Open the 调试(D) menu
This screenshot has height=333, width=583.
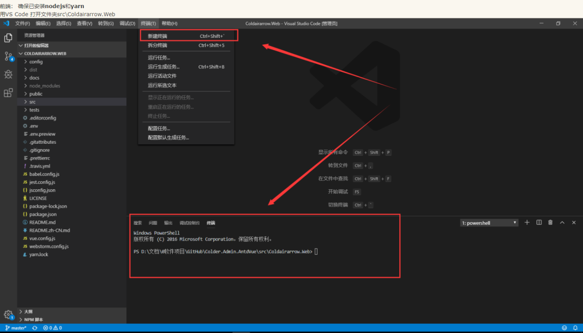click(x=127, y=23)
